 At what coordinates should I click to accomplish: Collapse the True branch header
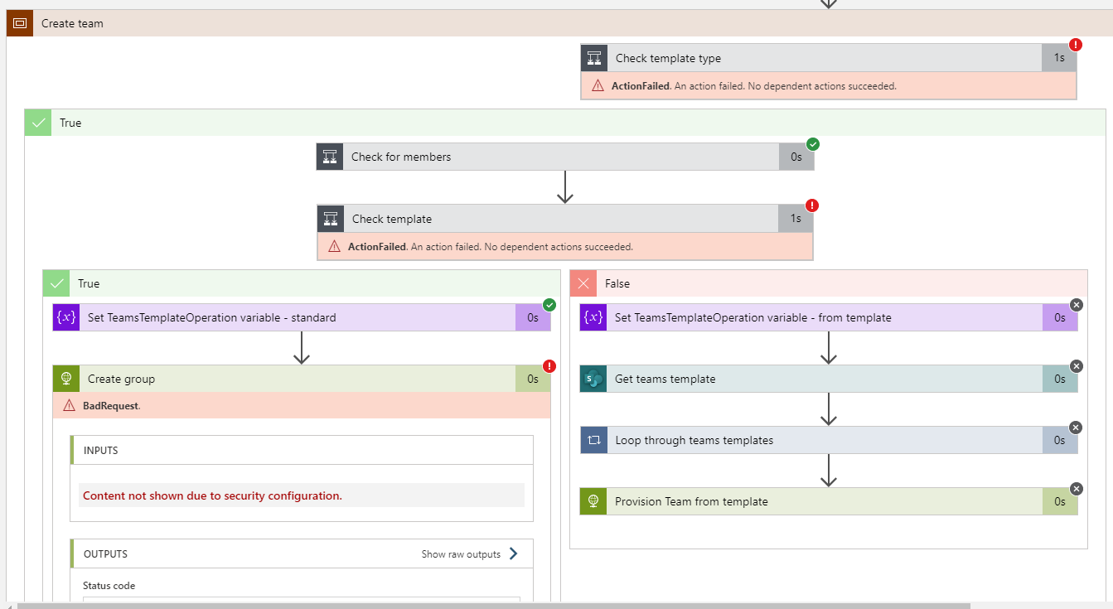tap(56, 283)
